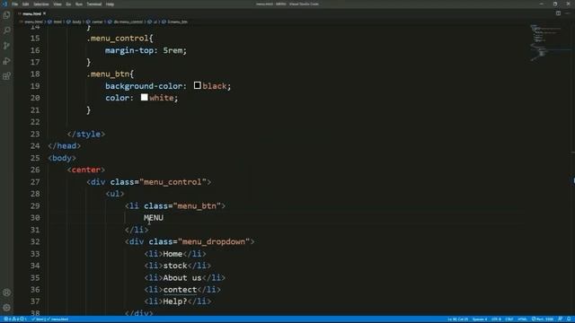Click line number 30 in the gutter
Viewport: 575px width, 323px height.
point(35,217)
